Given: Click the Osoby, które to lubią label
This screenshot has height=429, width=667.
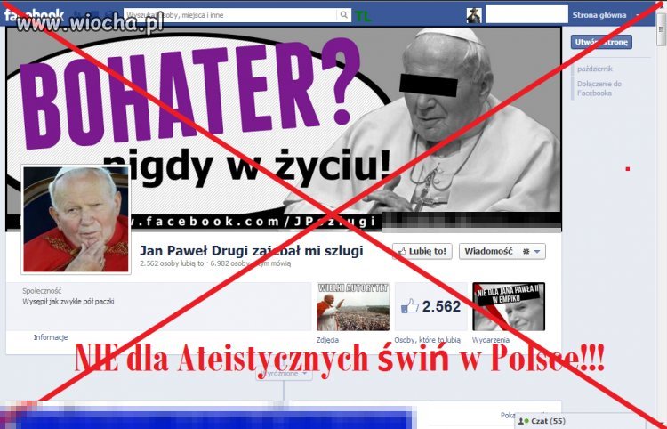Looking at the screenshot, I should (x=427, y=340).
